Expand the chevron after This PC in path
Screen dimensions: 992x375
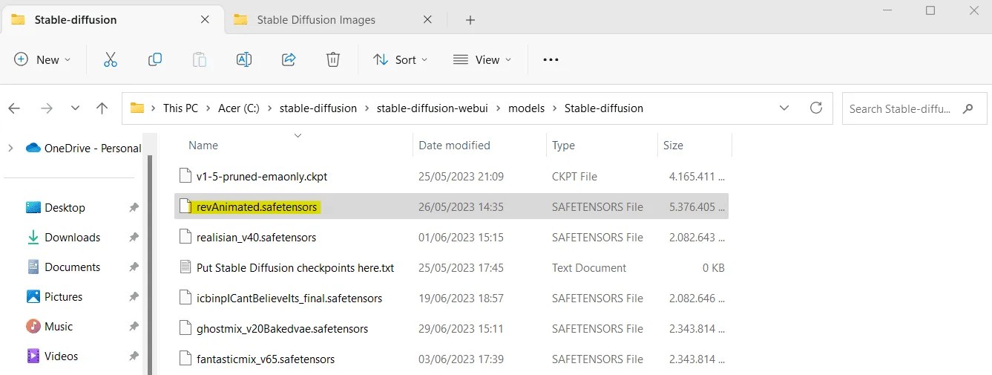coord(208,108)
